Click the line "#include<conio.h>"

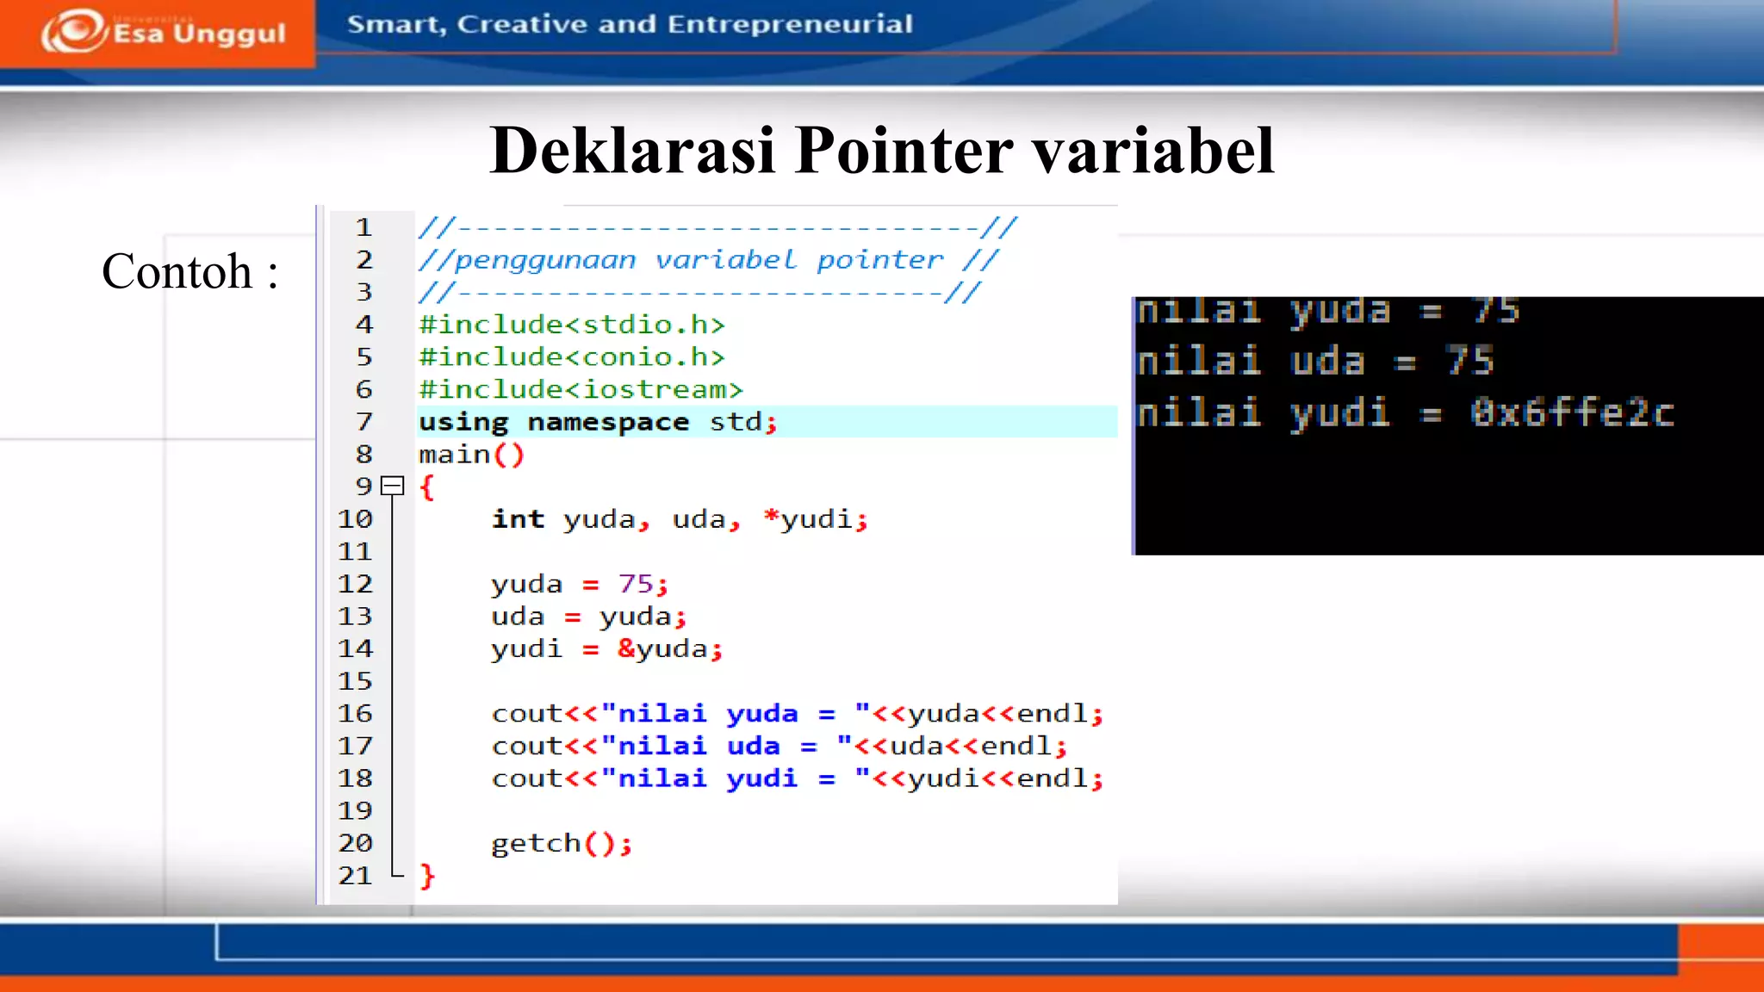click(x=572, y=356)
